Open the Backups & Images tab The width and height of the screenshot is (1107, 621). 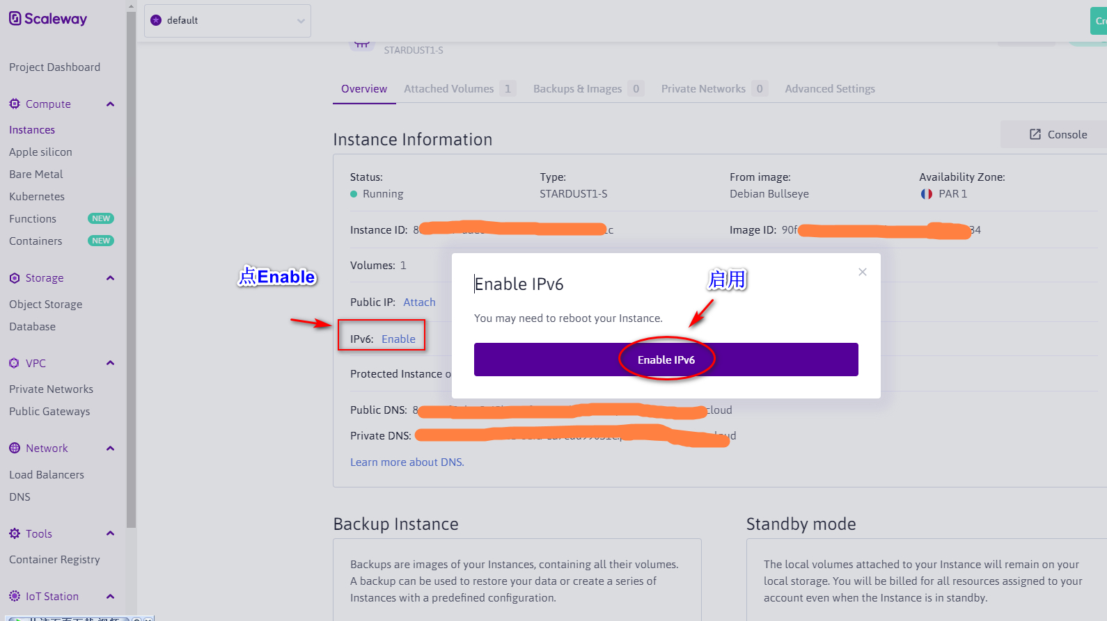(x=588, y=89)
